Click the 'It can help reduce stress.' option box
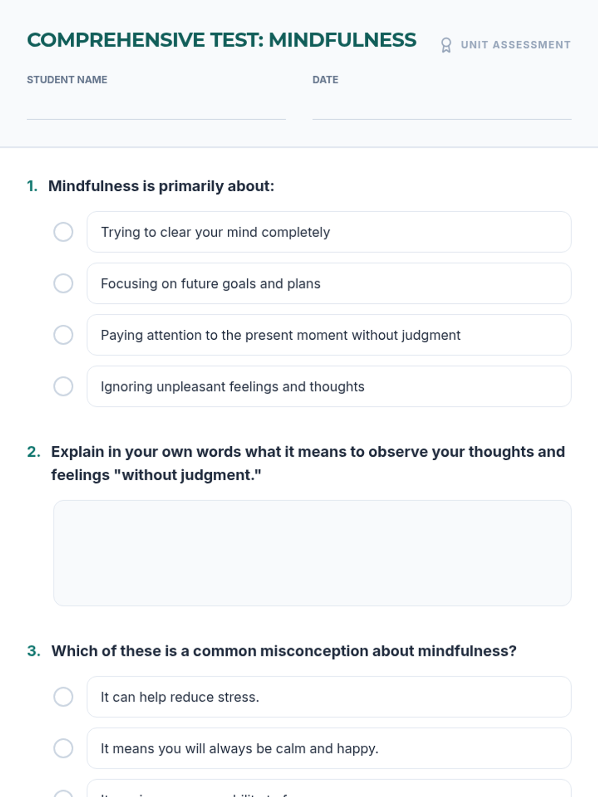 coord(329,697)
